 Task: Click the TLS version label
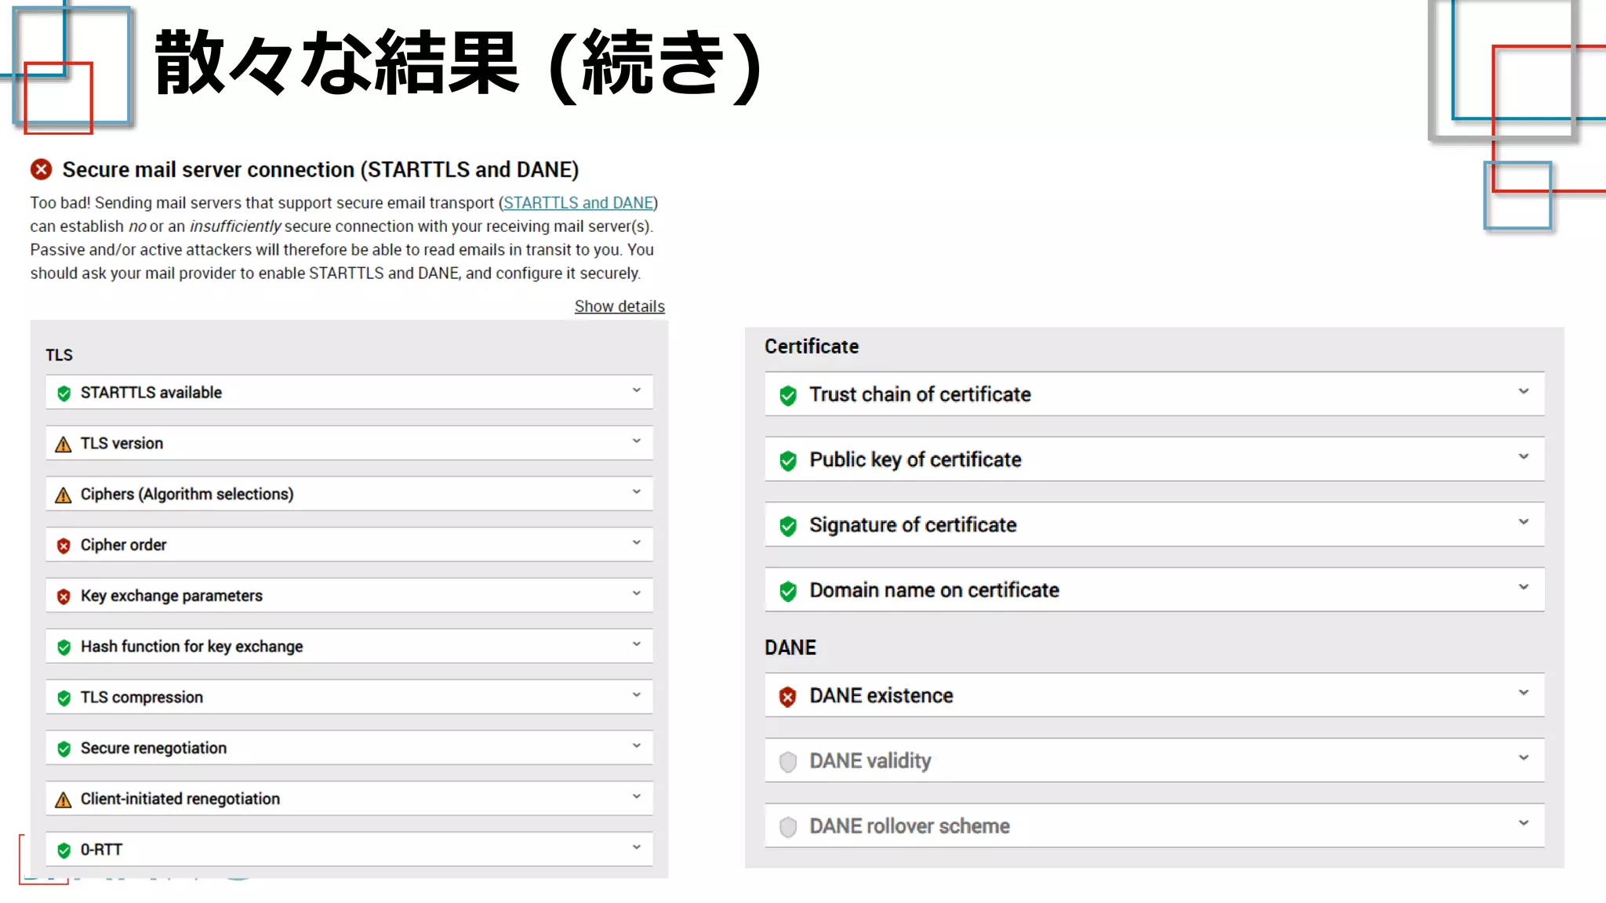[122, 444]
